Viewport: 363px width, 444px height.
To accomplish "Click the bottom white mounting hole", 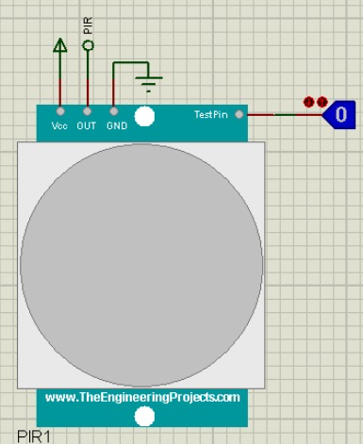I will point(144,416).
